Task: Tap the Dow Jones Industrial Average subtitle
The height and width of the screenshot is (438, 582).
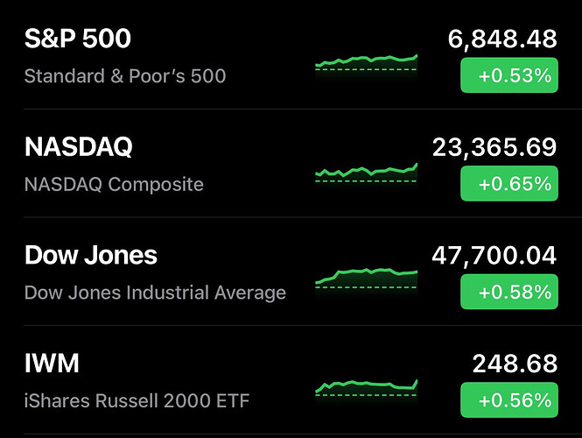Action: (155, 293)
